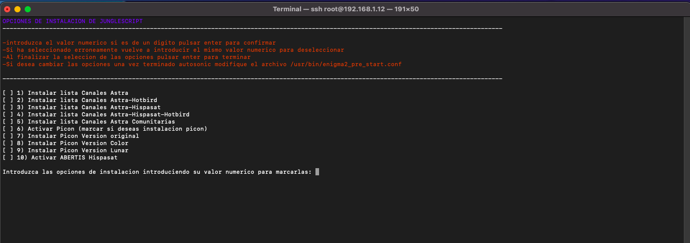The width and height of the screenshot is (690, 243).
Task: Click the terminal window title text
Action: [x=345, y=9]
